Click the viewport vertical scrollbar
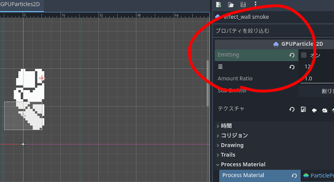 (x=208, y=83)
